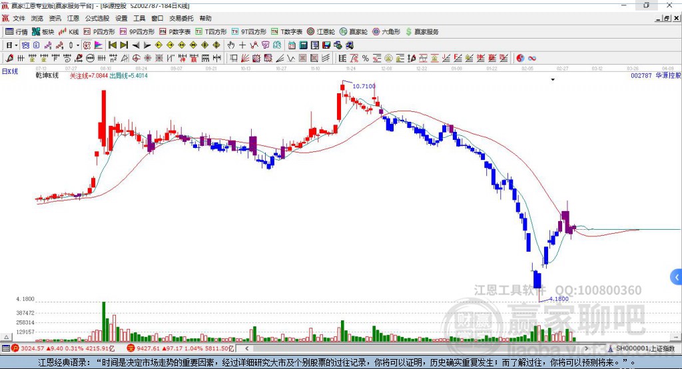Viewport: 682px width, 369px height.
Task: Expand the 日 period dropdown arrow
Action: point(16,45)
